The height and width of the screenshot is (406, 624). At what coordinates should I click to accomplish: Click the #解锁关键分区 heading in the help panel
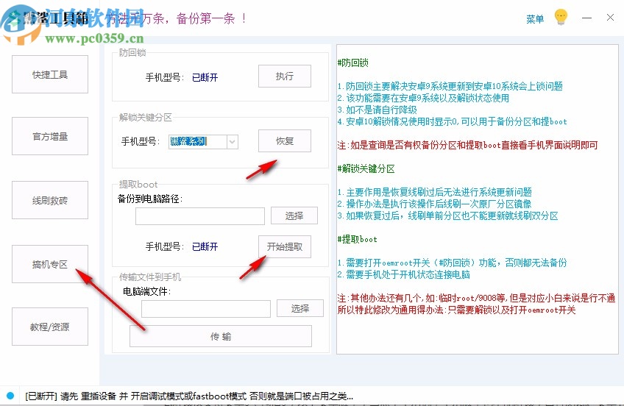click(x=366, y=168)
